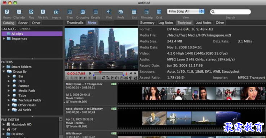Click the loop playback icon
Image resolution: width=266 pixels, height=138 pixels.
coord(135,78)
